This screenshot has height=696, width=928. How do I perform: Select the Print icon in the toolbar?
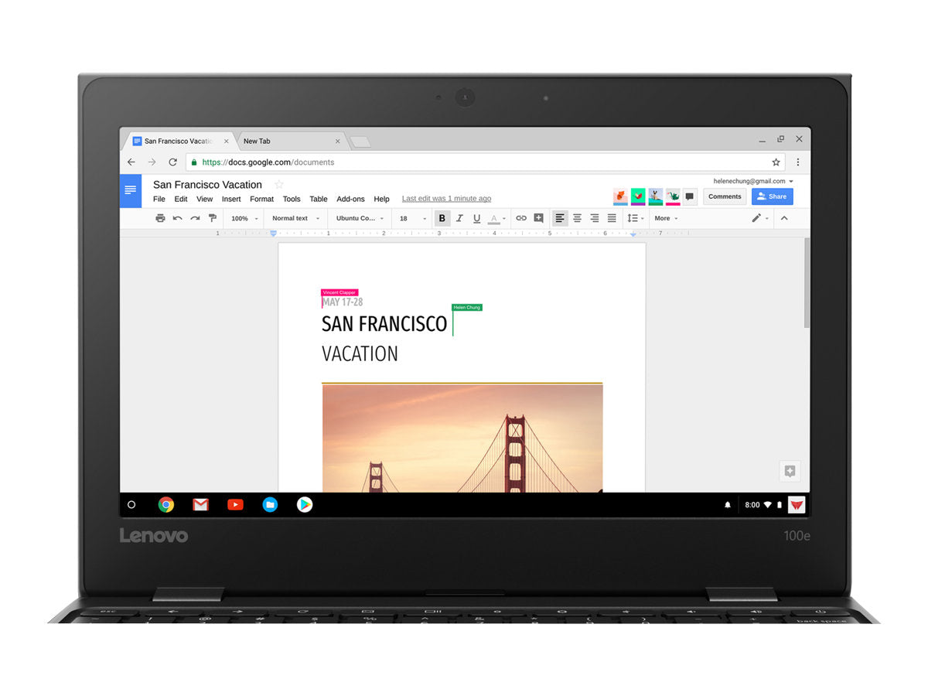(x=160, y=218)
